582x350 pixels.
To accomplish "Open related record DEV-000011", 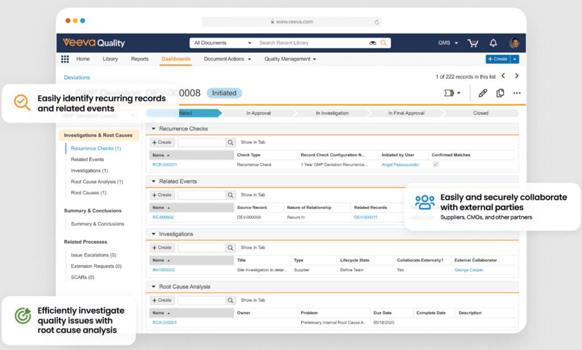I will point(365,218).
